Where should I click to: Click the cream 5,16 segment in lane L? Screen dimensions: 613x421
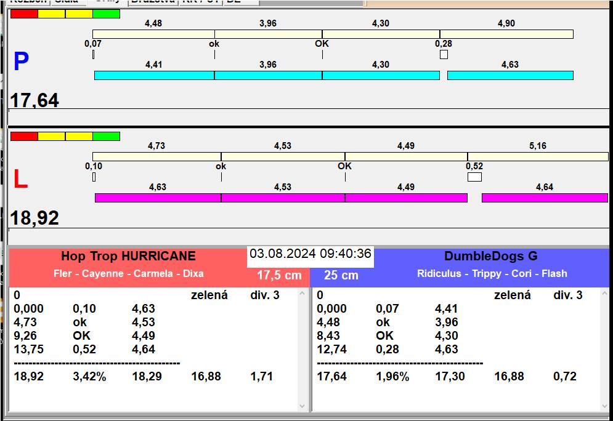[x=537, y=156]
